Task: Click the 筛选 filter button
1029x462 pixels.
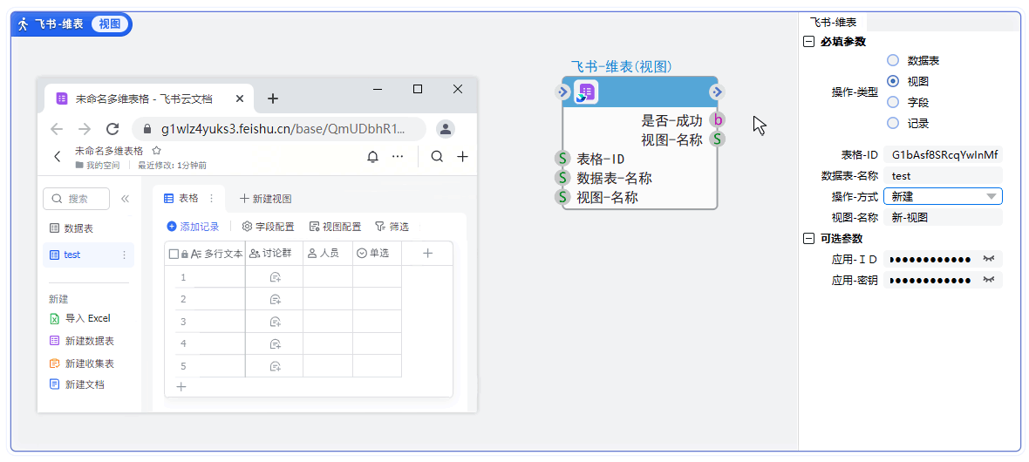Action: 392,227
